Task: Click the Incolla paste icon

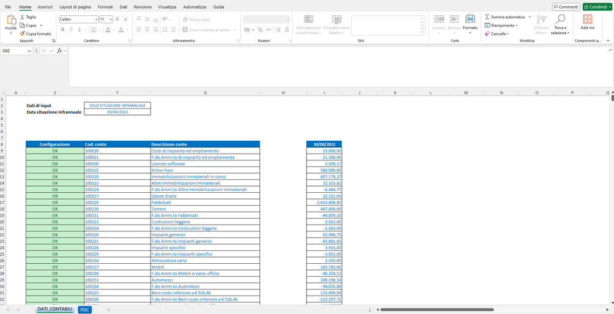Action: (x=10, y=20)
